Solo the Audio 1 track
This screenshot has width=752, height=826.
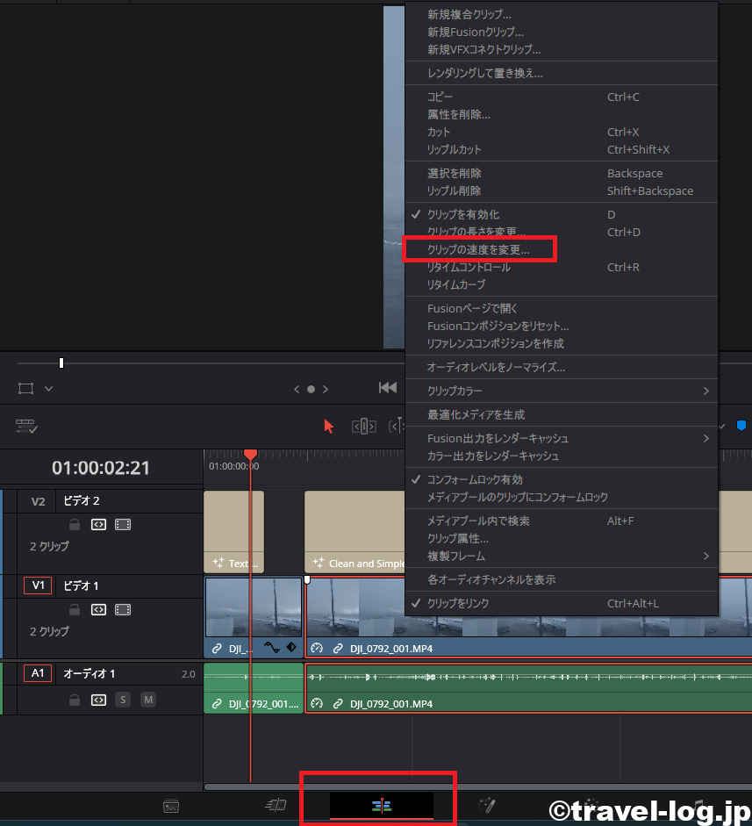(123, 700)
